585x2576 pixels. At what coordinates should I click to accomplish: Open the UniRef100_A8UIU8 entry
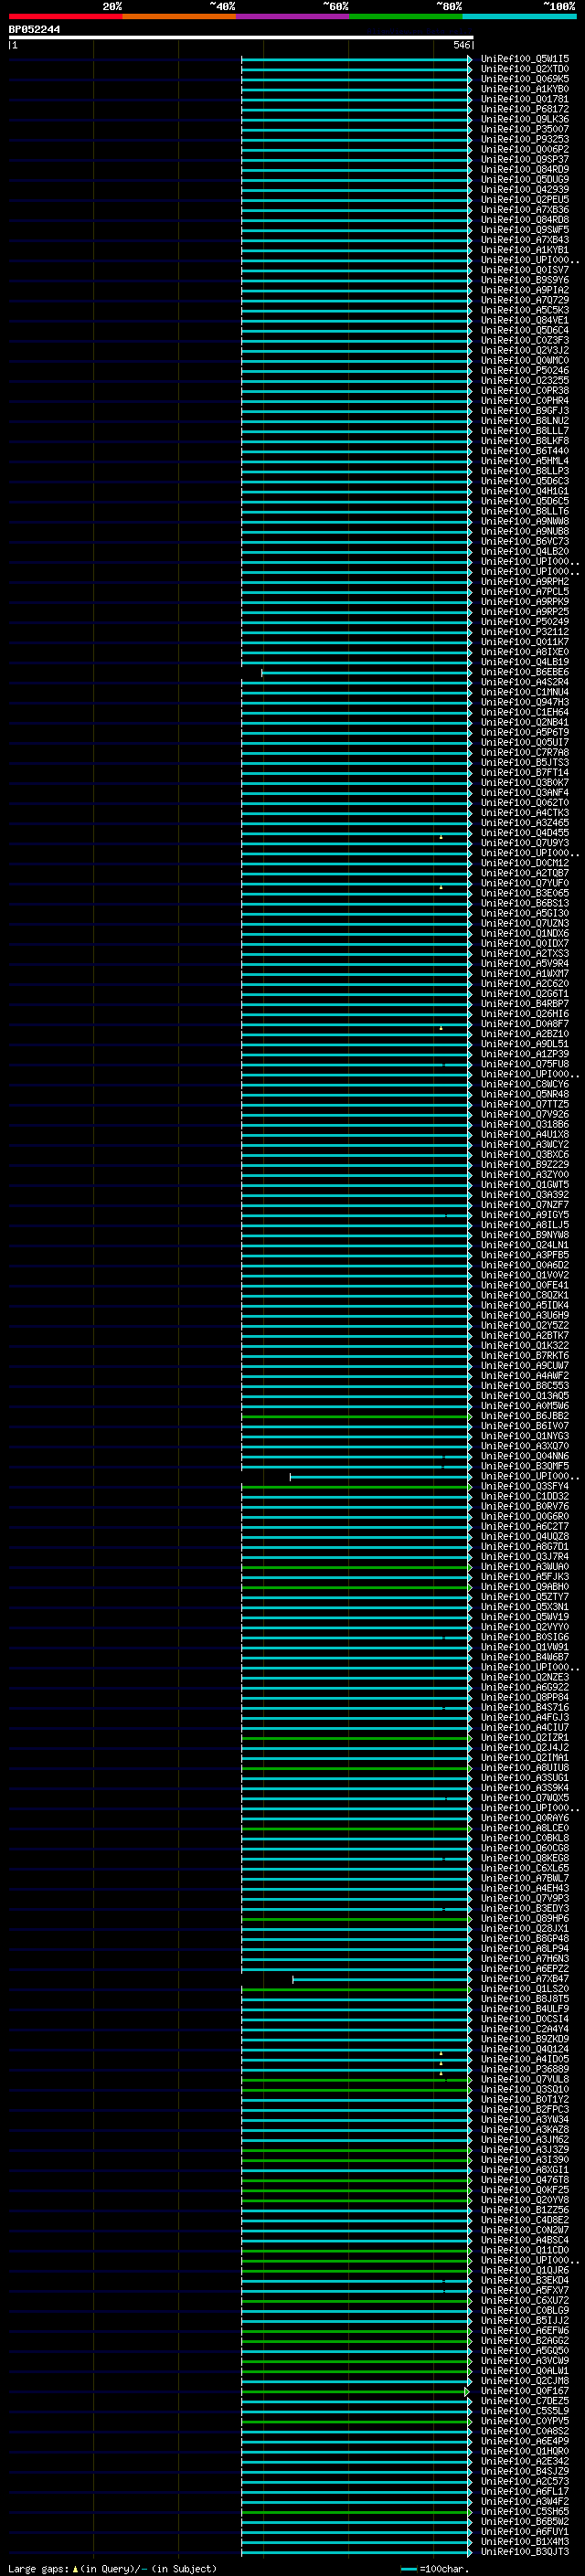click(x=524, y=1768)
